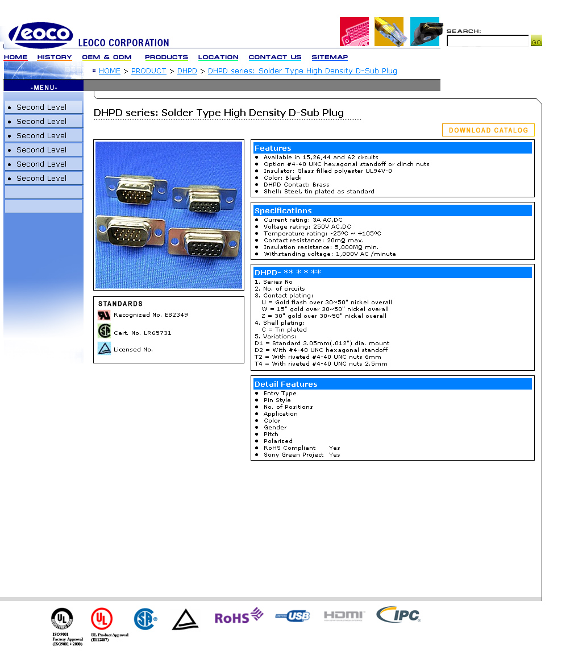570x654 pixels.
Task: Click into the search text field
Action: pyautogui.click(x=488, y=41)
